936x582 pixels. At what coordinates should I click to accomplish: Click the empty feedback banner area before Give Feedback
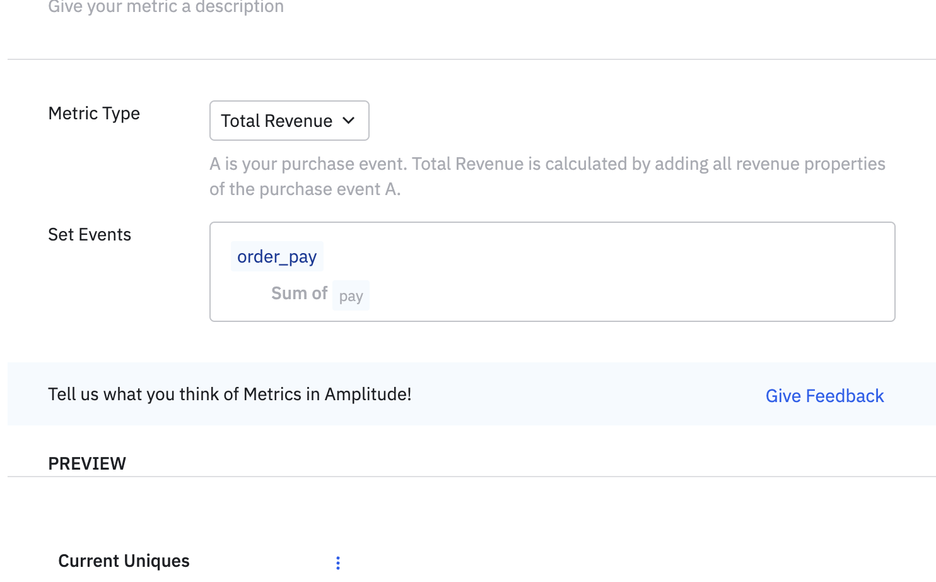(587, 395)
